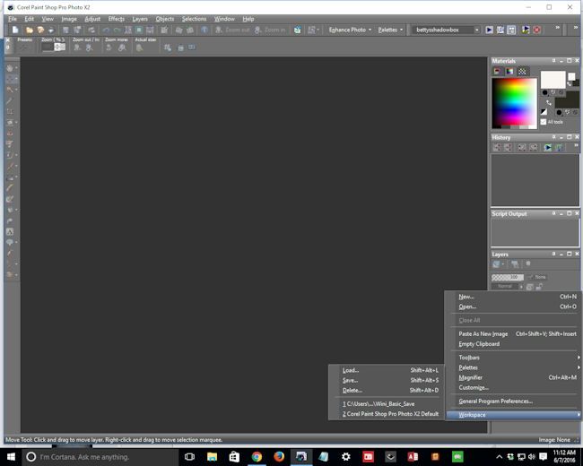Open Google Chrome from the taskbar
The height and width of the screenshot is (466, 583).
[x=257, y=456]
